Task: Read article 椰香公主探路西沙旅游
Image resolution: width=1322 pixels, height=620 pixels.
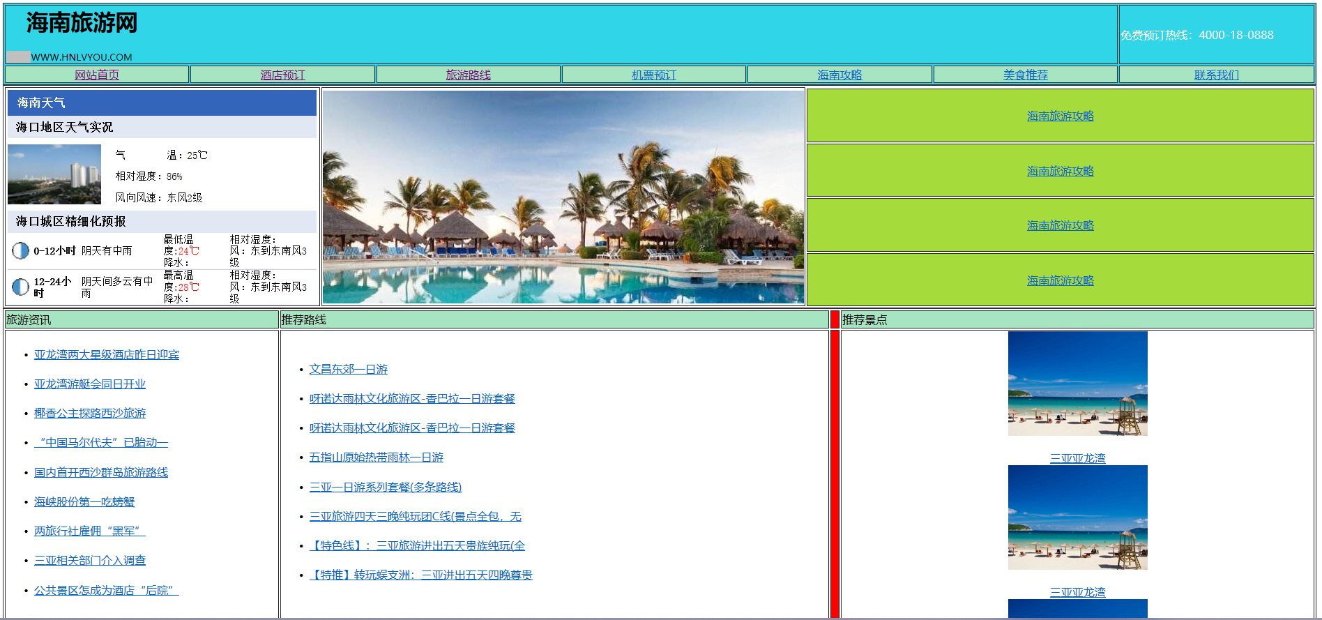Action: pos(90,413)
